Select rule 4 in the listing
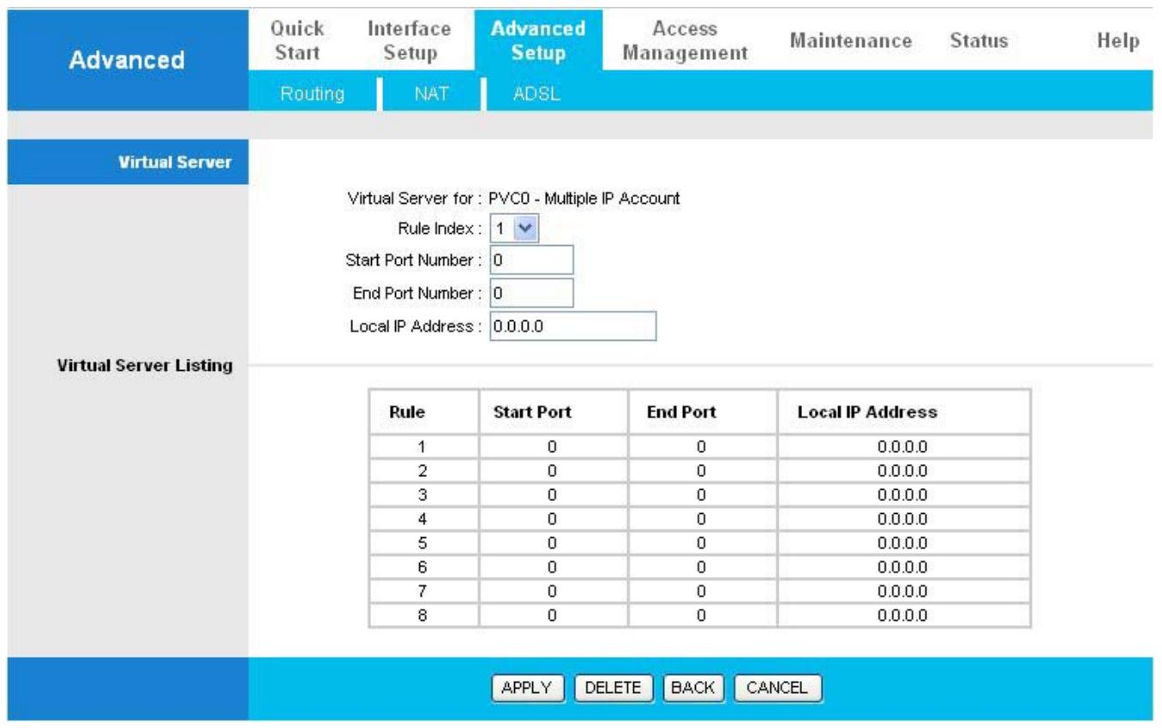The height and width of the screenshot is (728, 1162). point(700,518)
